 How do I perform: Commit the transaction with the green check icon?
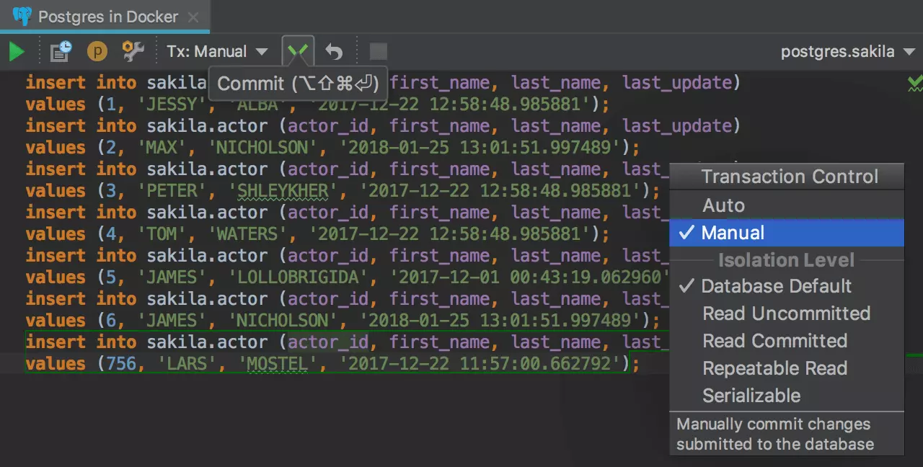coord(298,51)
